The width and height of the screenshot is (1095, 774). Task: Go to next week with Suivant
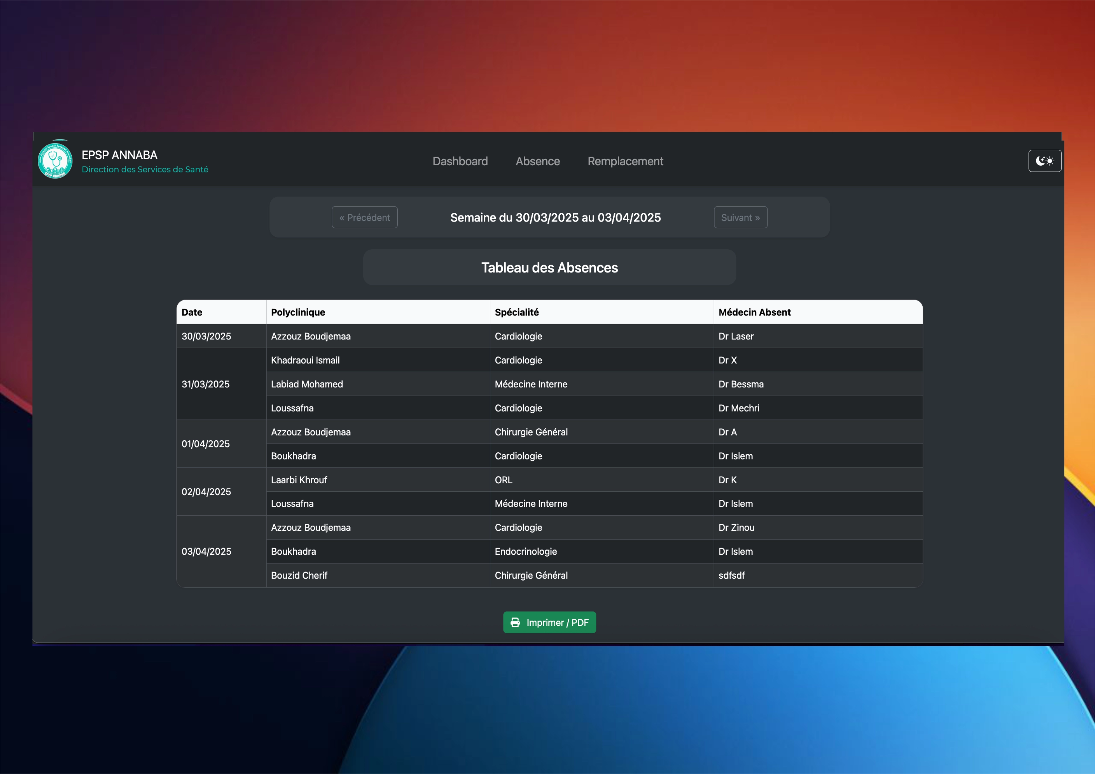(740, 217)
